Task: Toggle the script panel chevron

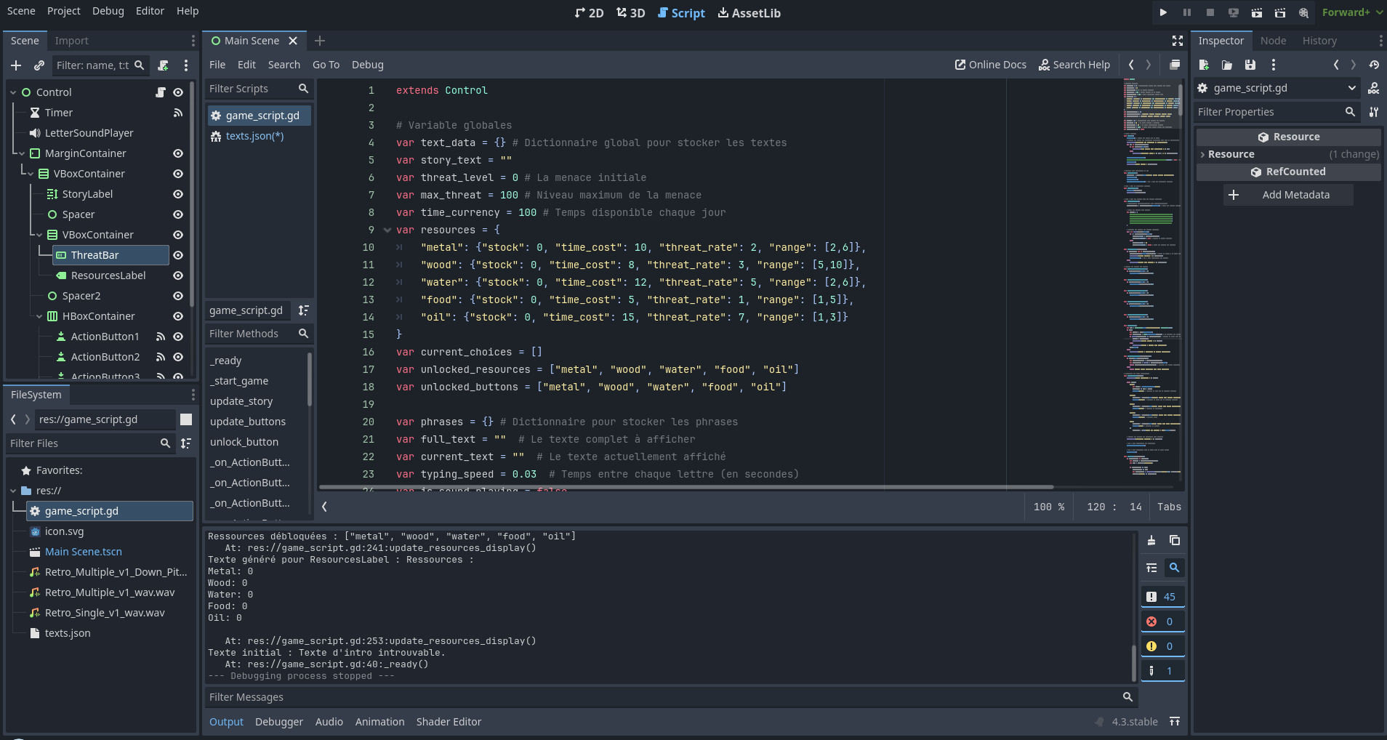Action: pos(324,507)
